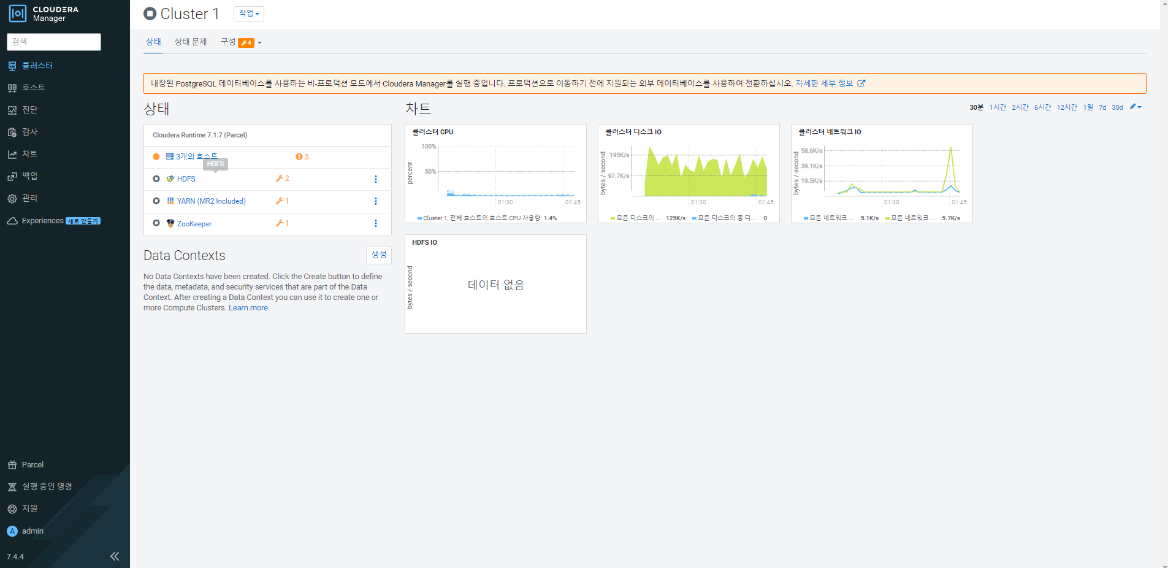Open the 감사 sidebar icon
Screen dimensions: 1168x568
(x=12, y=132)
